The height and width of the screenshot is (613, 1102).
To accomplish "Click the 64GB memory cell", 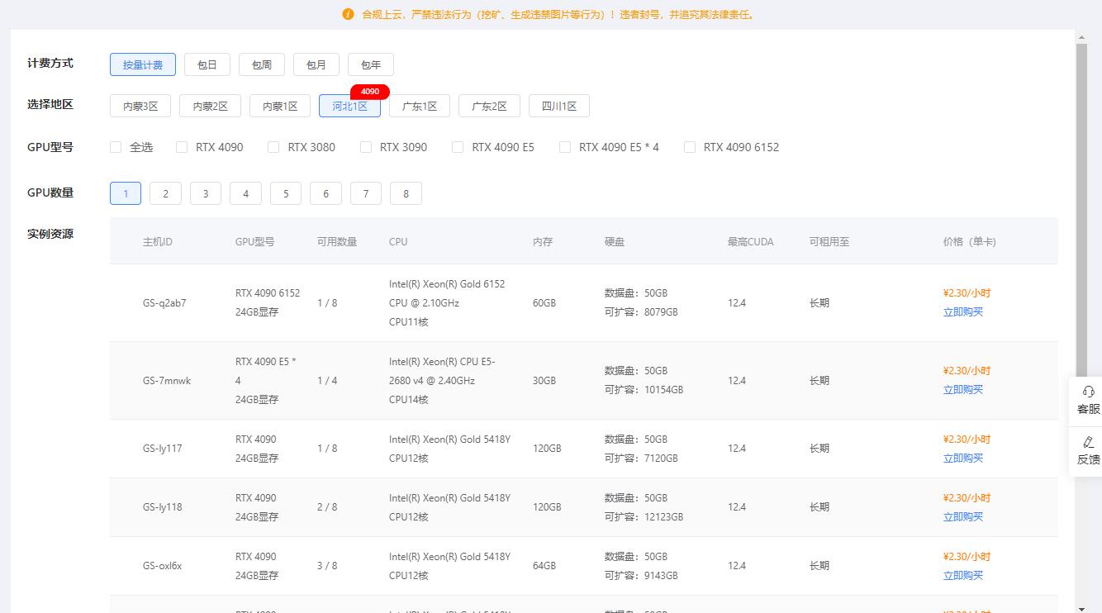I will tap(544, 566).
